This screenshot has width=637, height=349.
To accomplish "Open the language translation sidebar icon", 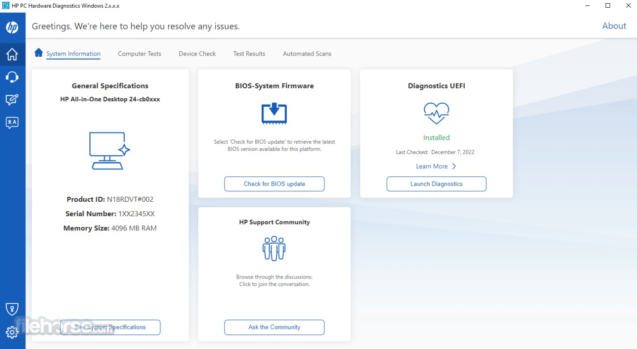I will [x=12, y=122].
